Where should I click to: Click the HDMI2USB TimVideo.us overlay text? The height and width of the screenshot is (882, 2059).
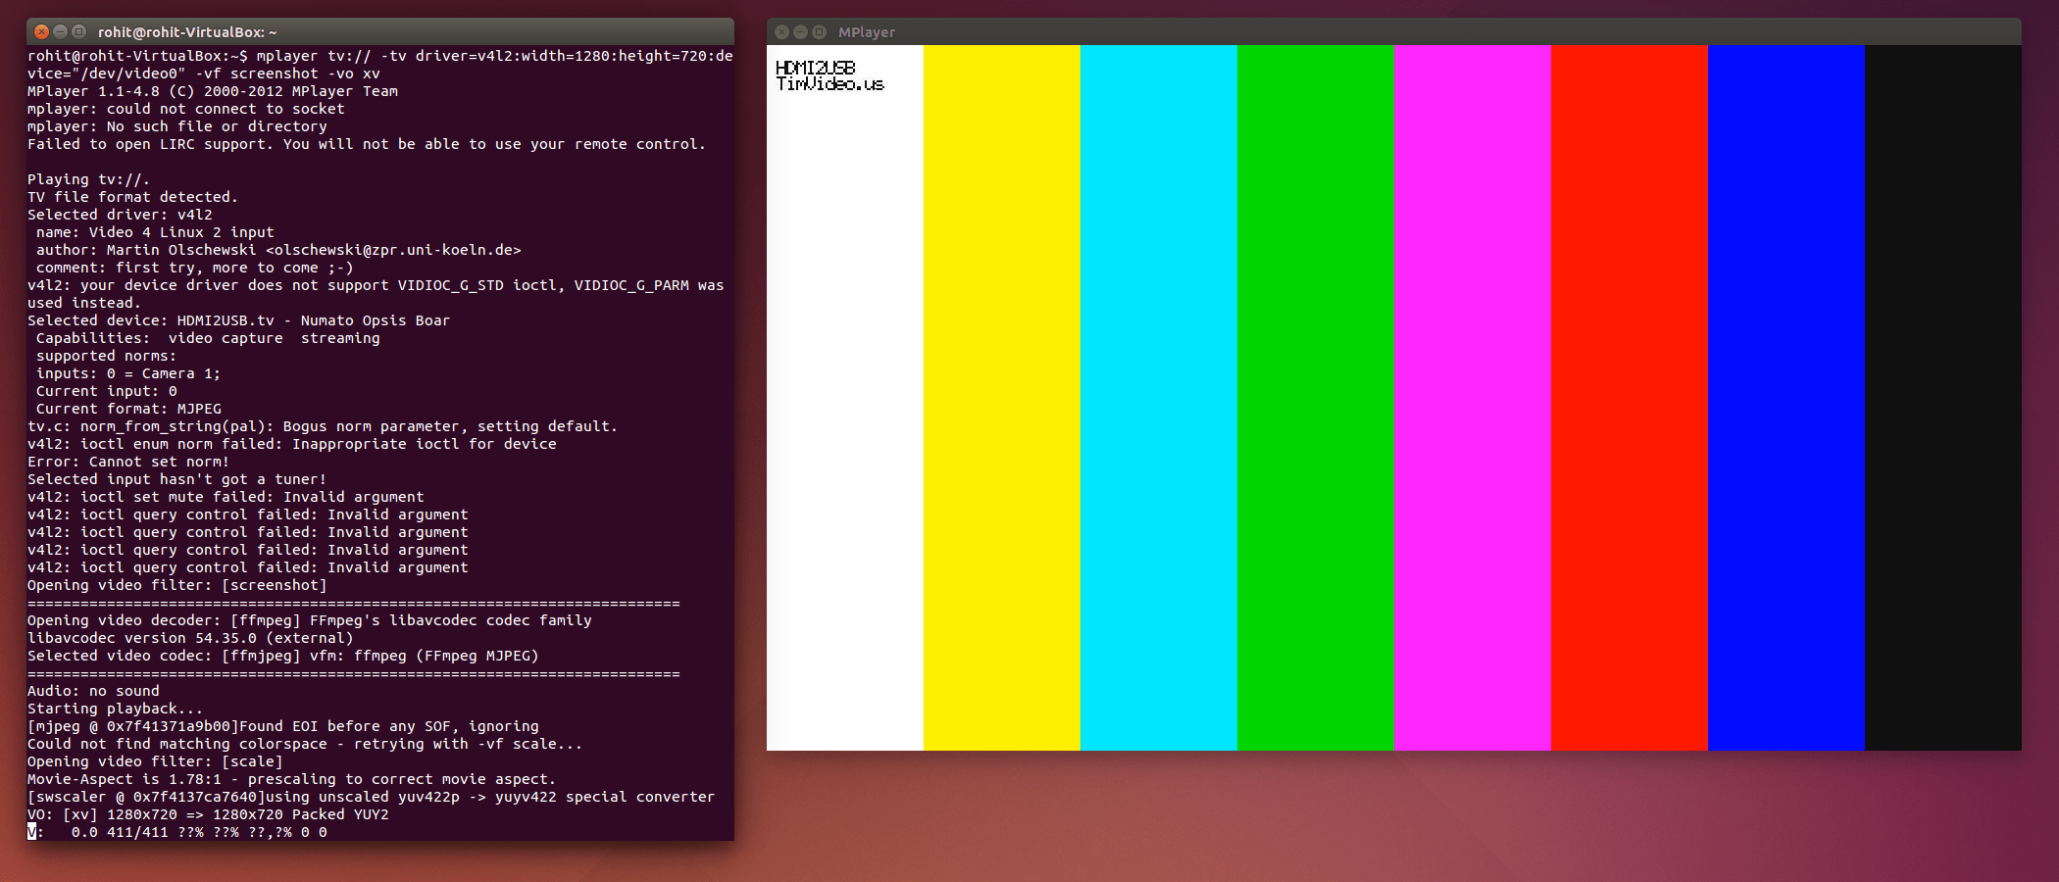point(829,75)
